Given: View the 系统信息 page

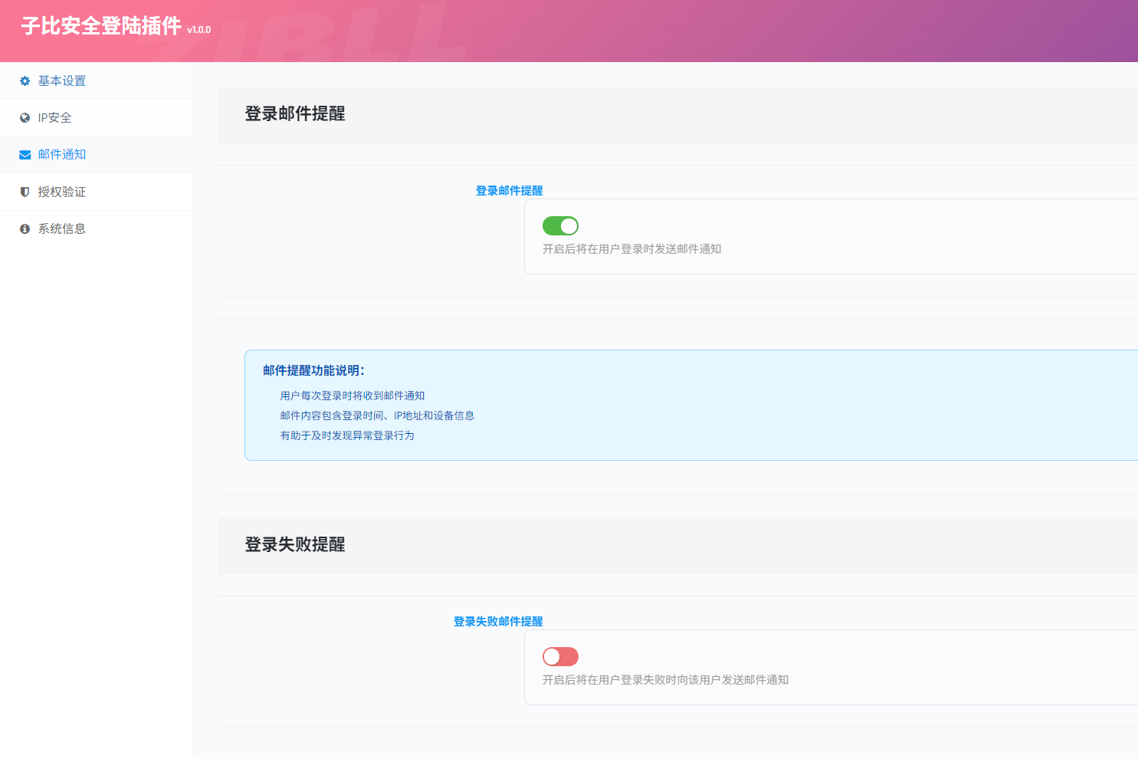Looking at the screenshot, I should pyautogui.click(x=61, y=228).
